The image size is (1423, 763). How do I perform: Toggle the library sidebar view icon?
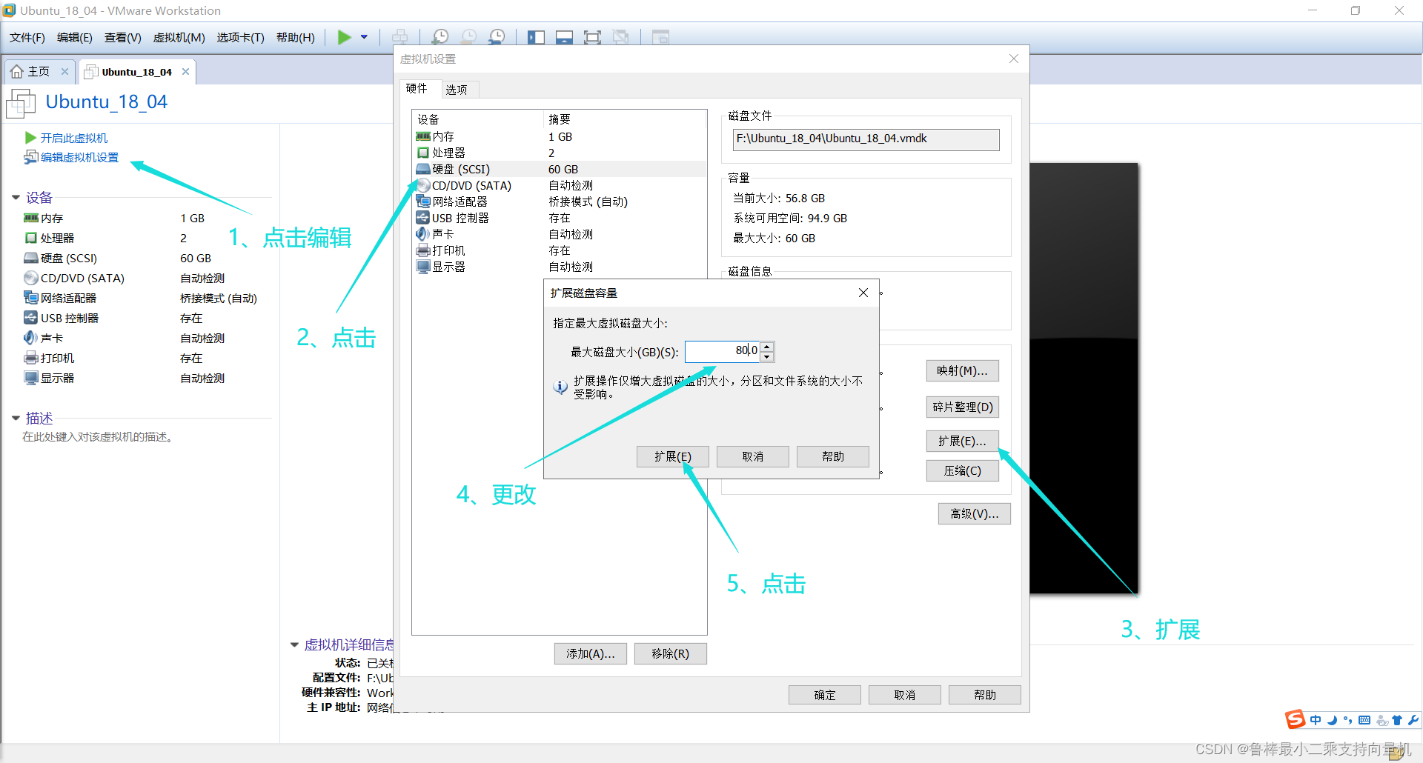tap(536, 37)
